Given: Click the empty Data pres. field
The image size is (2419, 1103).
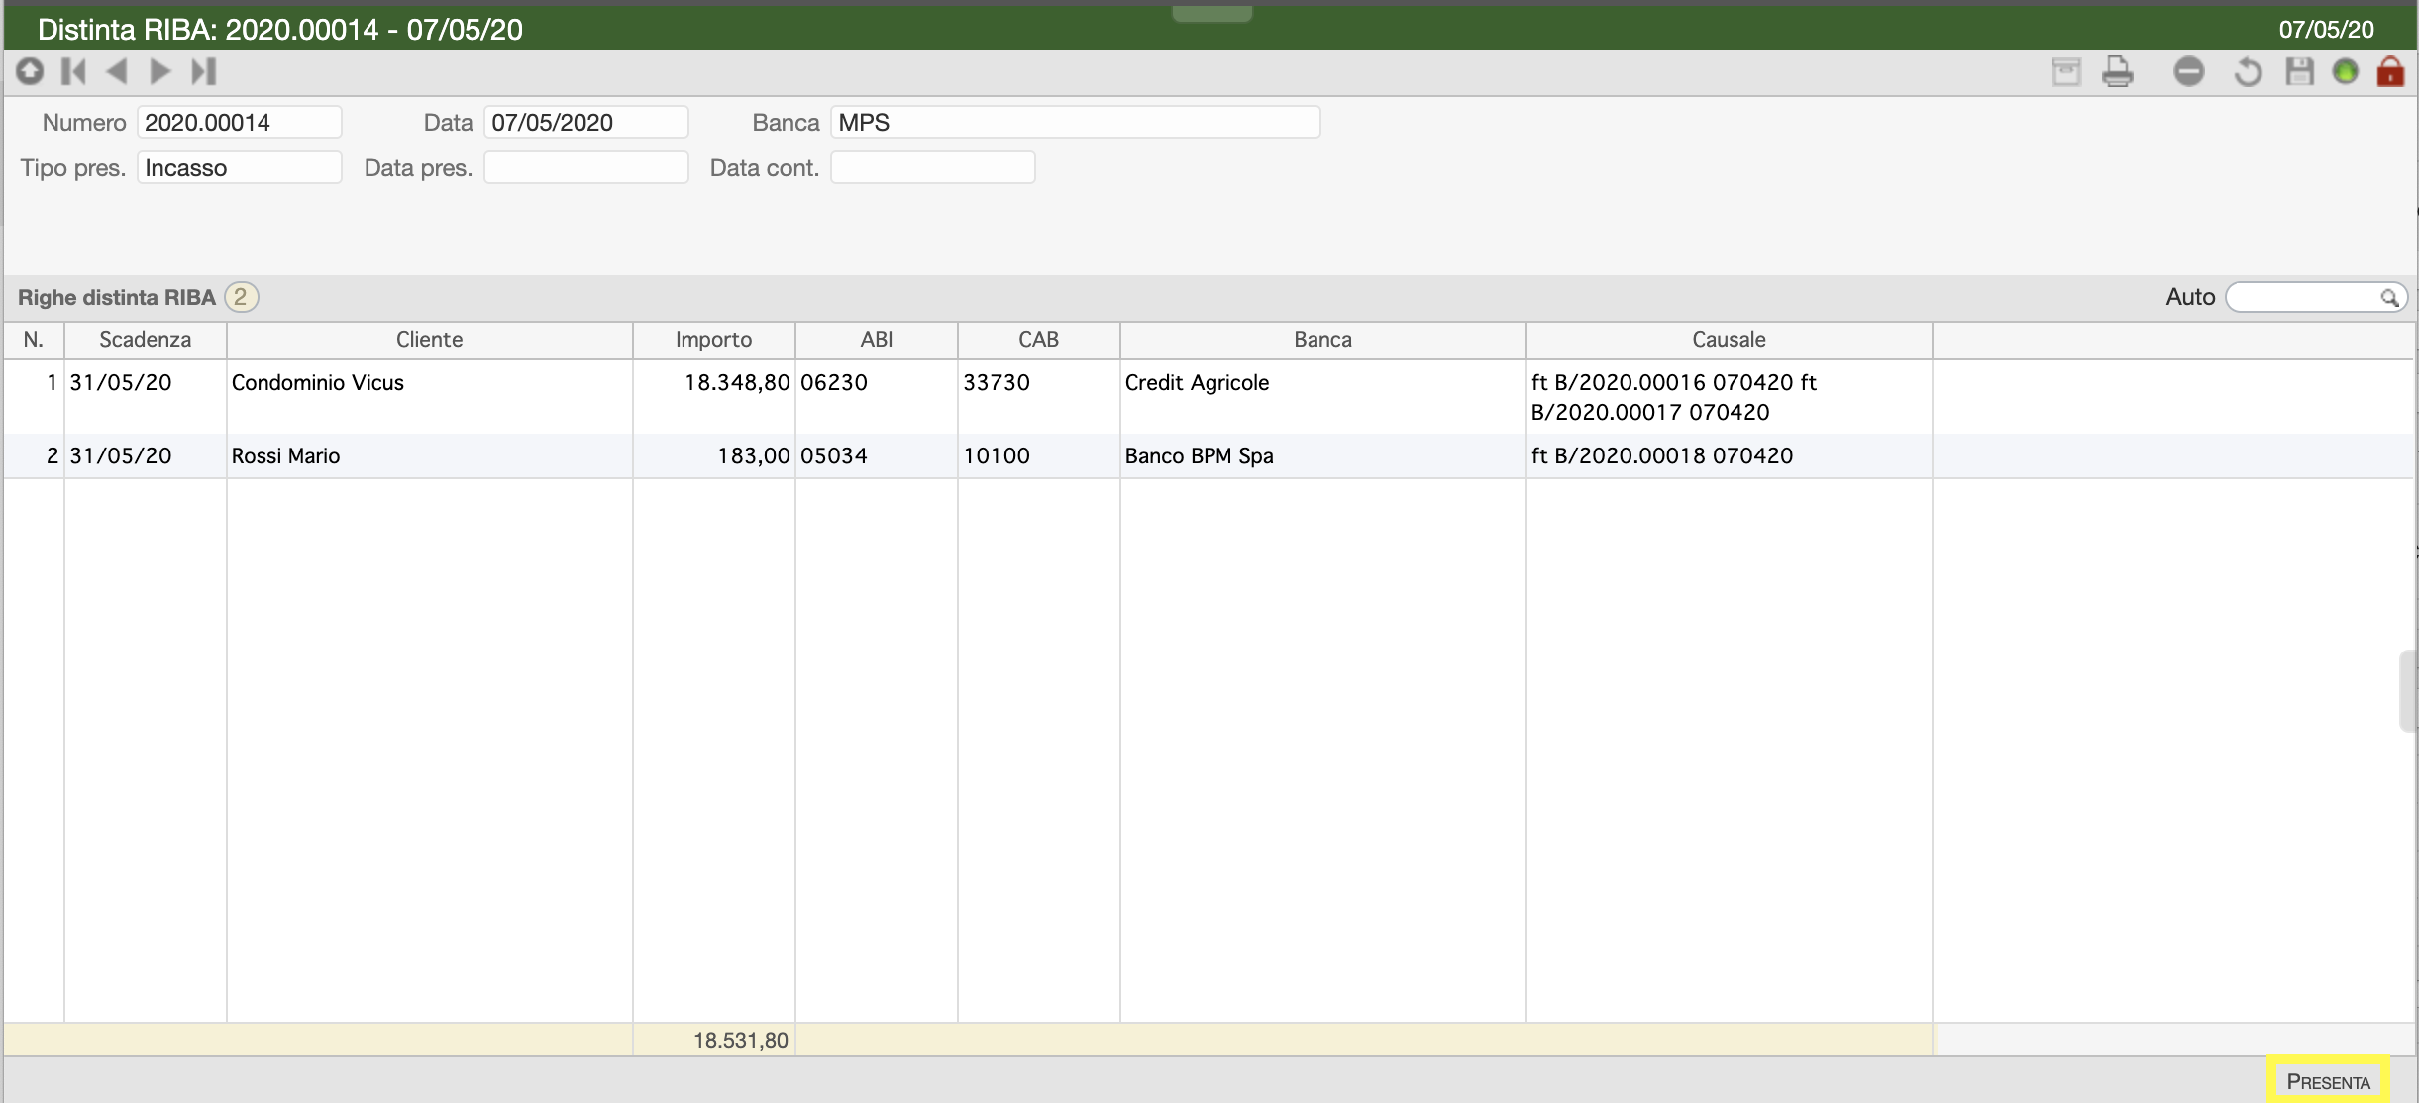Looking at the screenshot, I should [586, 167].
